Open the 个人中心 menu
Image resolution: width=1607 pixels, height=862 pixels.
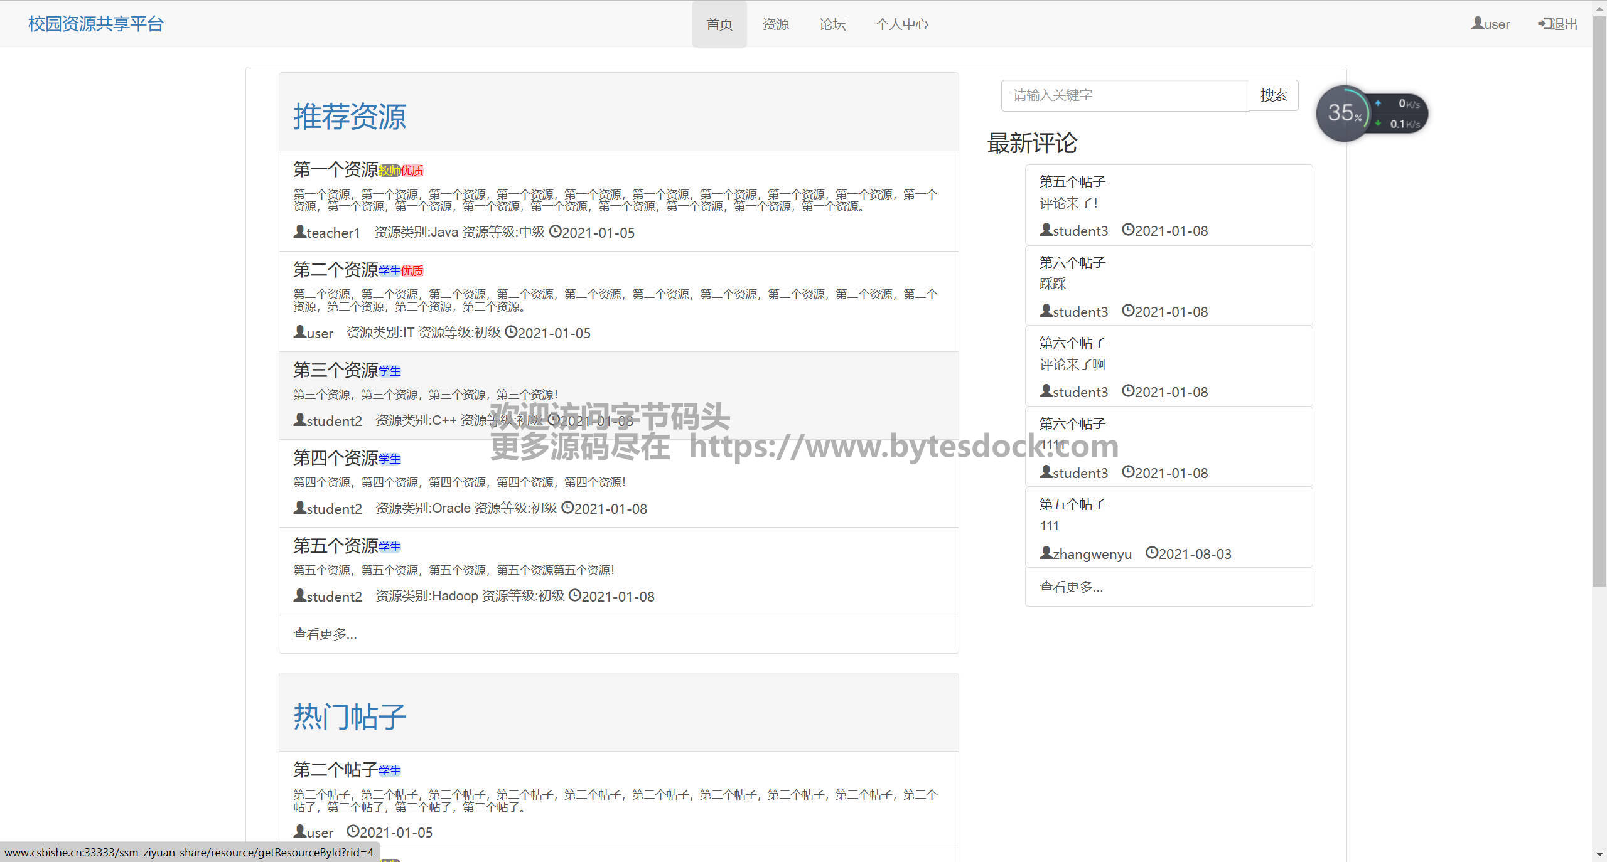pos(901,24)
